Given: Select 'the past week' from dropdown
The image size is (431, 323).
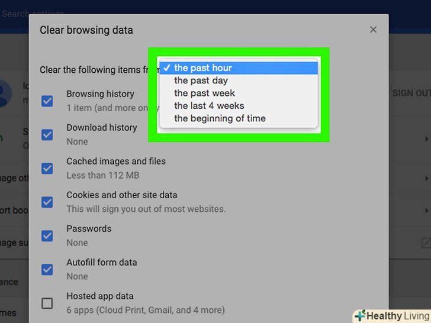Looking at the screenshot, I should tap(204, 93).
